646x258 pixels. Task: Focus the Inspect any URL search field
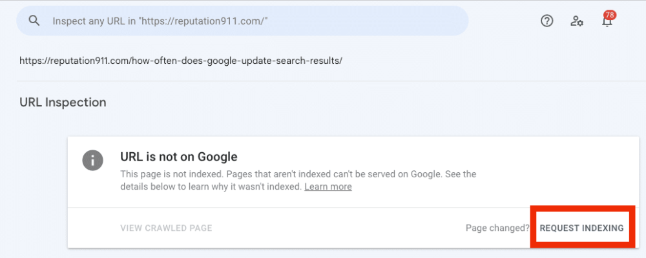click(x=242, y=21)
